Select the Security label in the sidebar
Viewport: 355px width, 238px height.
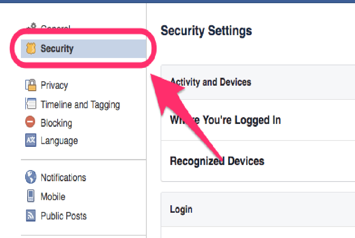pos(57,49)
